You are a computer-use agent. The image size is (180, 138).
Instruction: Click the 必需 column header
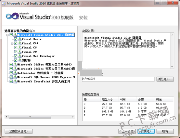[146, 99]
